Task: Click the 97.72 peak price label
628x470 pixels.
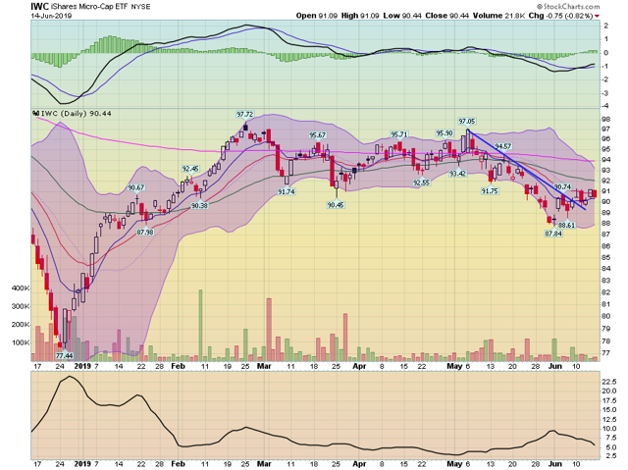Action: click(x=244, y=115)
